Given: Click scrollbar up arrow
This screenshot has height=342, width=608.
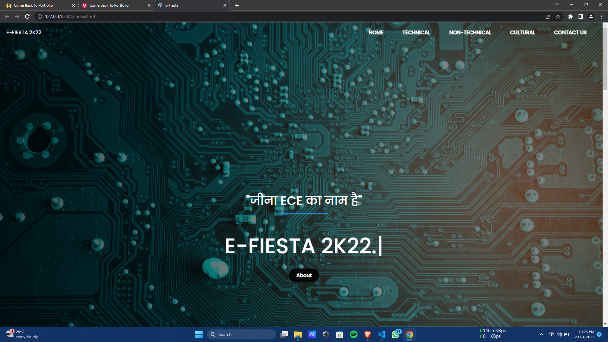Looking at the screenshot, I should 605,25.
